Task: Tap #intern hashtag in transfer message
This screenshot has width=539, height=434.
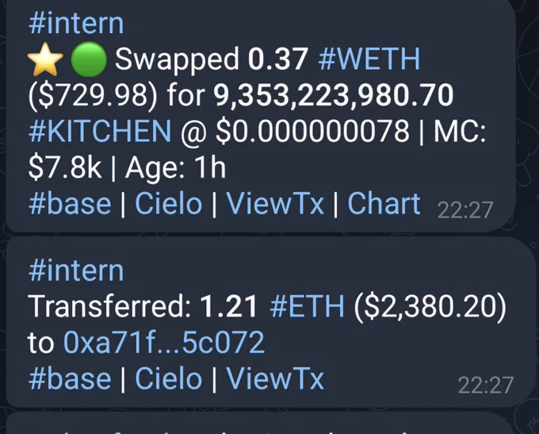Action: pyautogui.click(x=76, y=271)
